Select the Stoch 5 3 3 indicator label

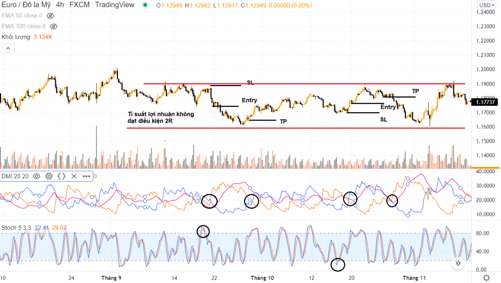point(15,228)
